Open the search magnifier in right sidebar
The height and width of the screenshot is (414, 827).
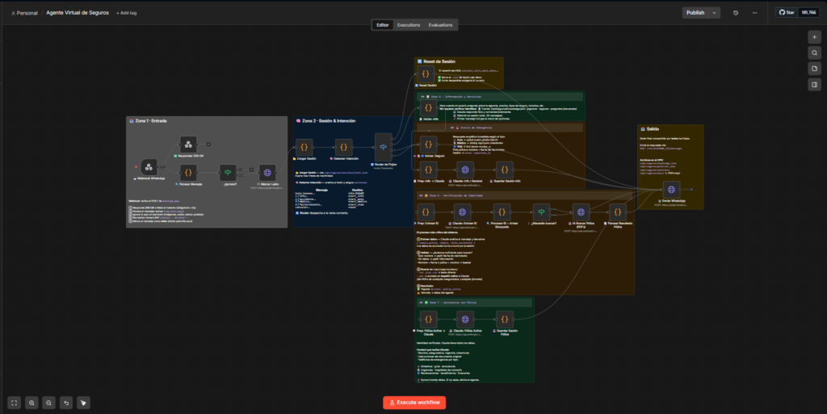[x=815, y=52]
